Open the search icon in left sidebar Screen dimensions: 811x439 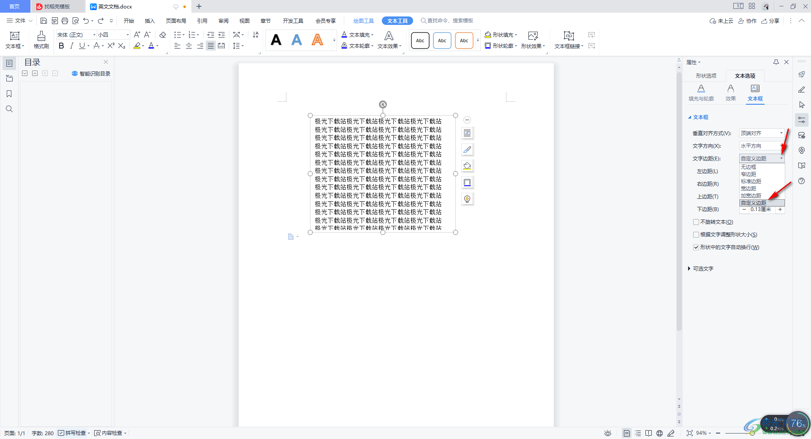9,109
